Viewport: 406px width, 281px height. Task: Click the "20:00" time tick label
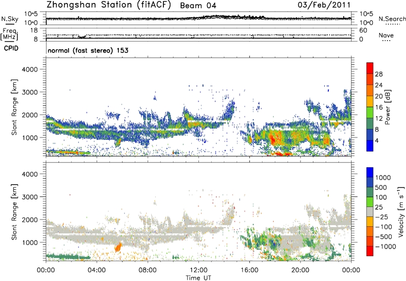pyautogui.click(x=300, y=270)
